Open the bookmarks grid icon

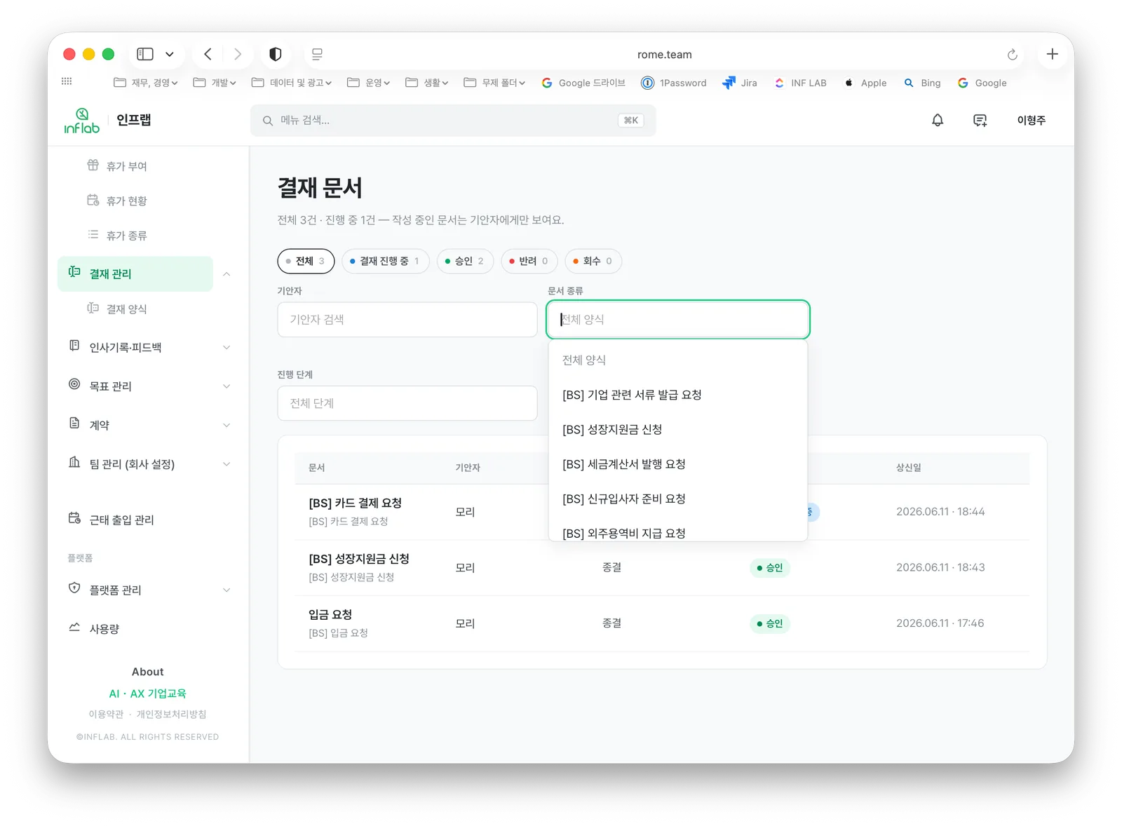coord(67,81)
